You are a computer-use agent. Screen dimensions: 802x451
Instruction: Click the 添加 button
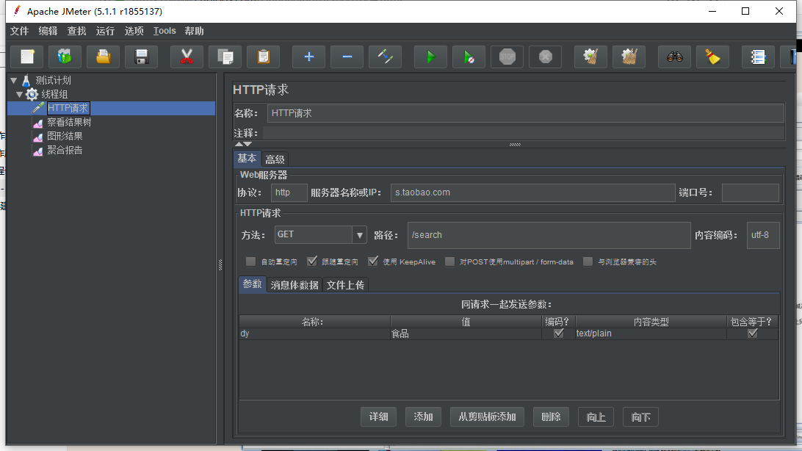click(x=423, y=416)
